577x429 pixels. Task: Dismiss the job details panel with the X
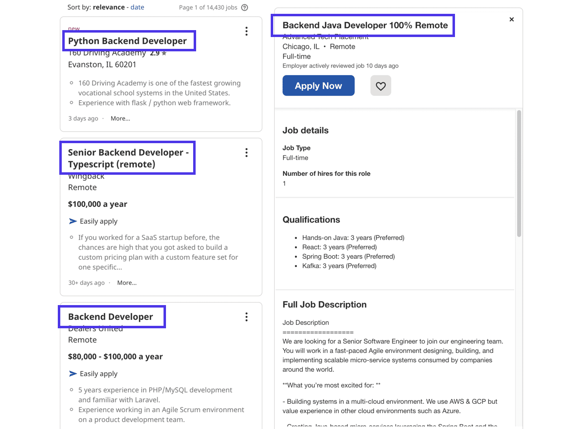click(x=511, y=19)
